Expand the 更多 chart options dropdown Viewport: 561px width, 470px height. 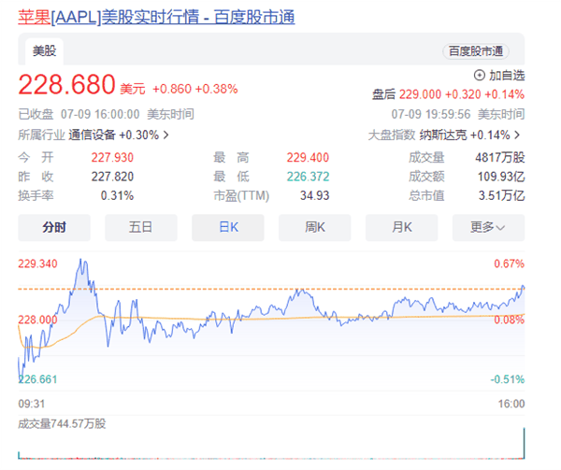point(488,226)
